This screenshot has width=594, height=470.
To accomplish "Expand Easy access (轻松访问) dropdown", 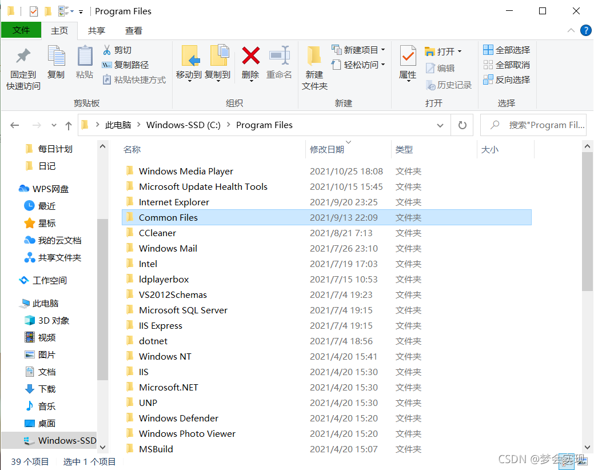I will 383,65.
